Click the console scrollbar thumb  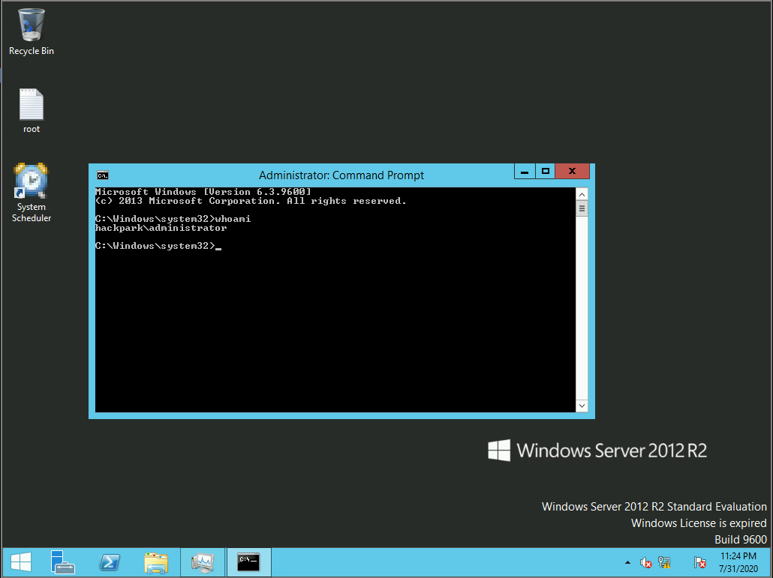point(582,208)
